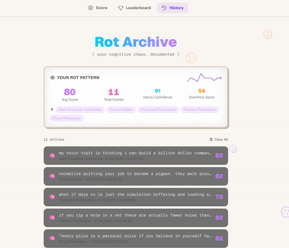Click the 80 Avg Score stat
This screenshot has width=289, height=248.
(70, 94)
